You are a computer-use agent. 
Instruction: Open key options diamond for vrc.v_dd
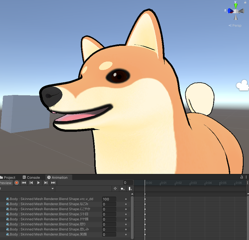[126, 199]
